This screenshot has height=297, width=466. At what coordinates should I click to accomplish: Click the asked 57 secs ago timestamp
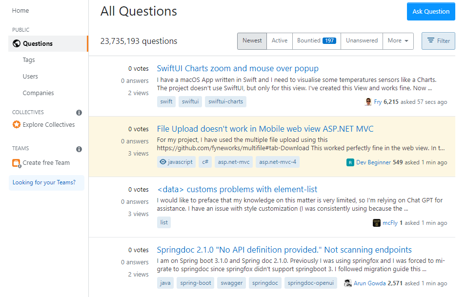(424, 102)
